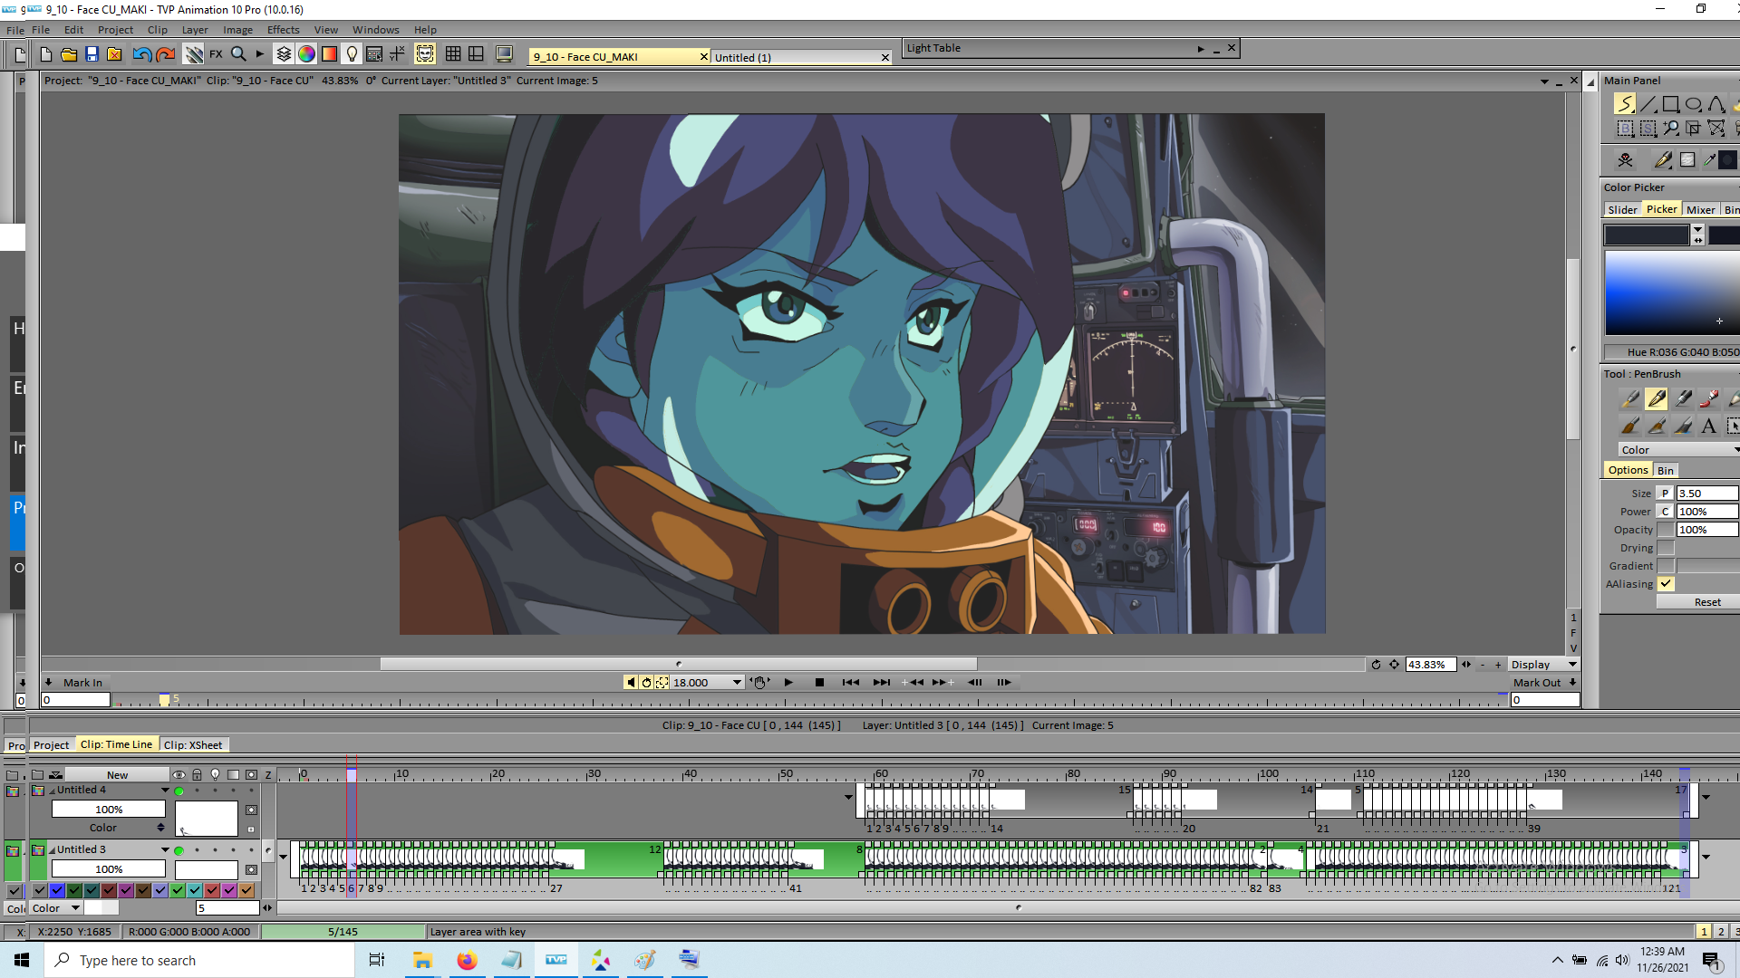Click the New layer button

coord(117,775)
